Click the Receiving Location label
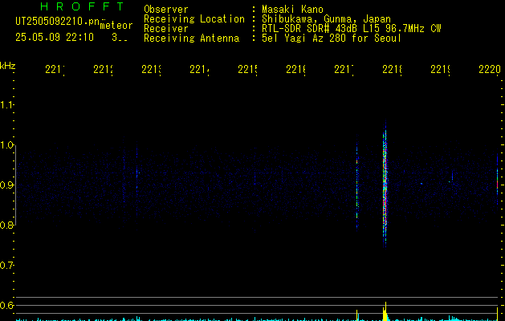The height and width of the screenshot is (321, 505). tap(194, 19)
